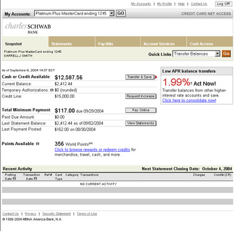
Task: Click the Points Available info icon
Action: (37, 144)
